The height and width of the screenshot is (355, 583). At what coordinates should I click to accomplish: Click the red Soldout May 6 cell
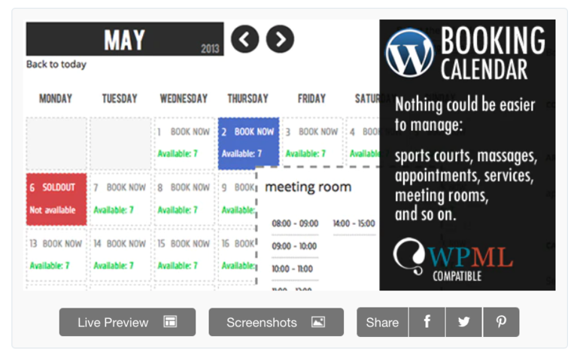tap(56, 199)
